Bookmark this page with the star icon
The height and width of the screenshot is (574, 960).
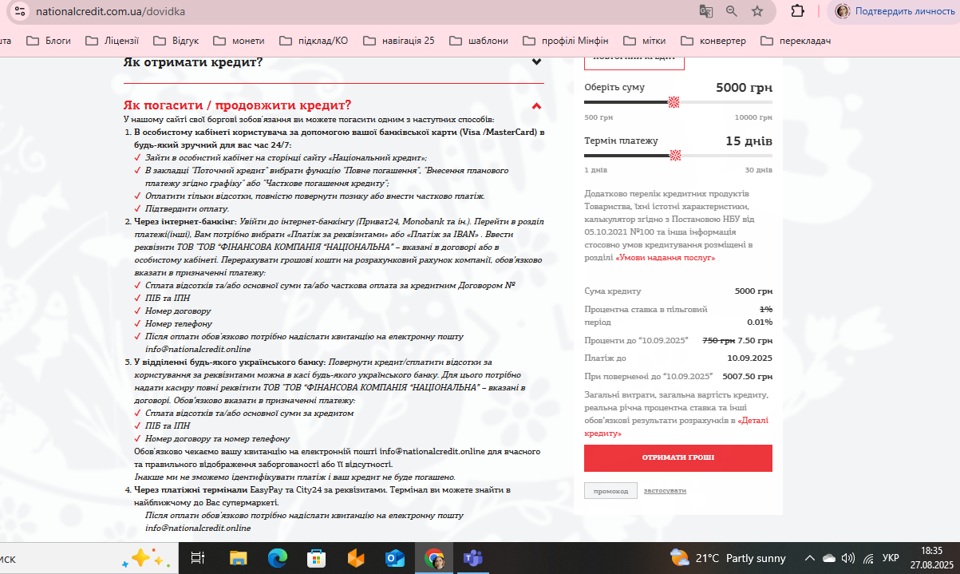[x=757, y=11]
